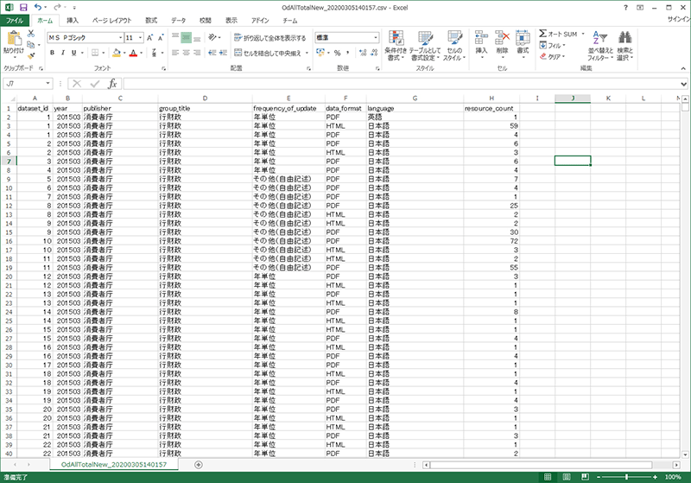Switch to the ページレイアウト tab
The image size is (691, 483).
tap(112, 20)
